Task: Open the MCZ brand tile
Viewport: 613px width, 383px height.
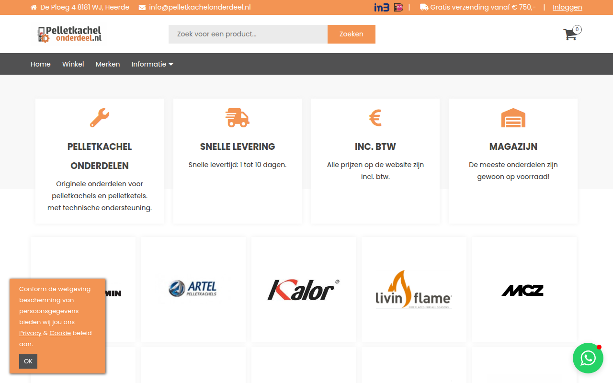Action: coord(524,289)
